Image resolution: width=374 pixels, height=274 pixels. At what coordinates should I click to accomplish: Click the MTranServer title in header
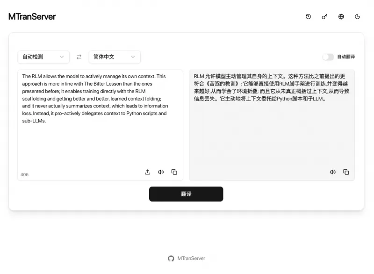(x=31, y=16)
